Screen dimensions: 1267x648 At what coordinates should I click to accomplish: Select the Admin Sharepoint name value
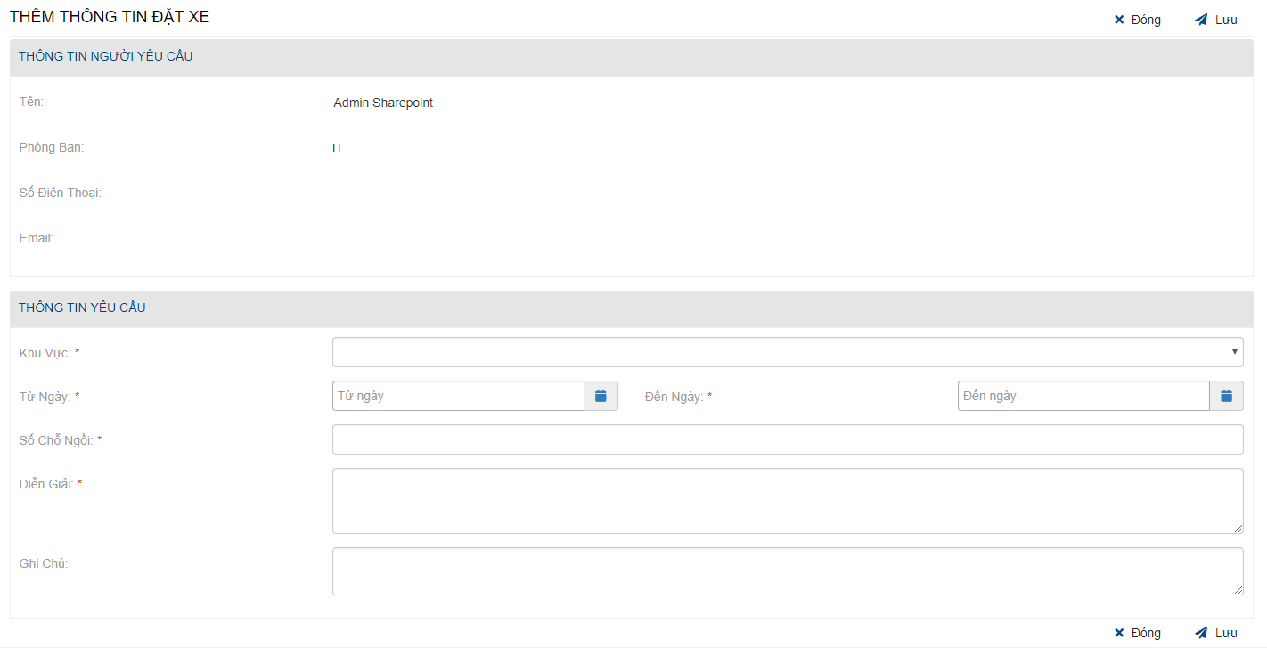tap(383, 103)
